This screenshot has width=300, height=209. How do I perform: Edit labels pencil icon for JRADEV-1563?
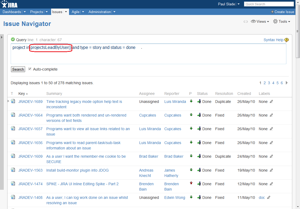click(x=271, y=170)
